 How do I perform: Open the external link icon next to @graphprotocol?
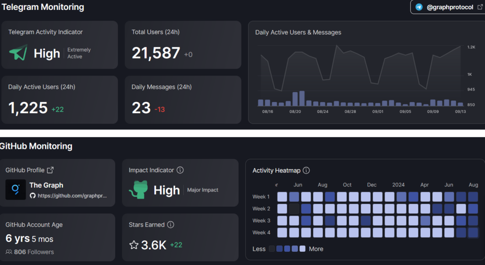pyautogui.click(x=480, y=7)
